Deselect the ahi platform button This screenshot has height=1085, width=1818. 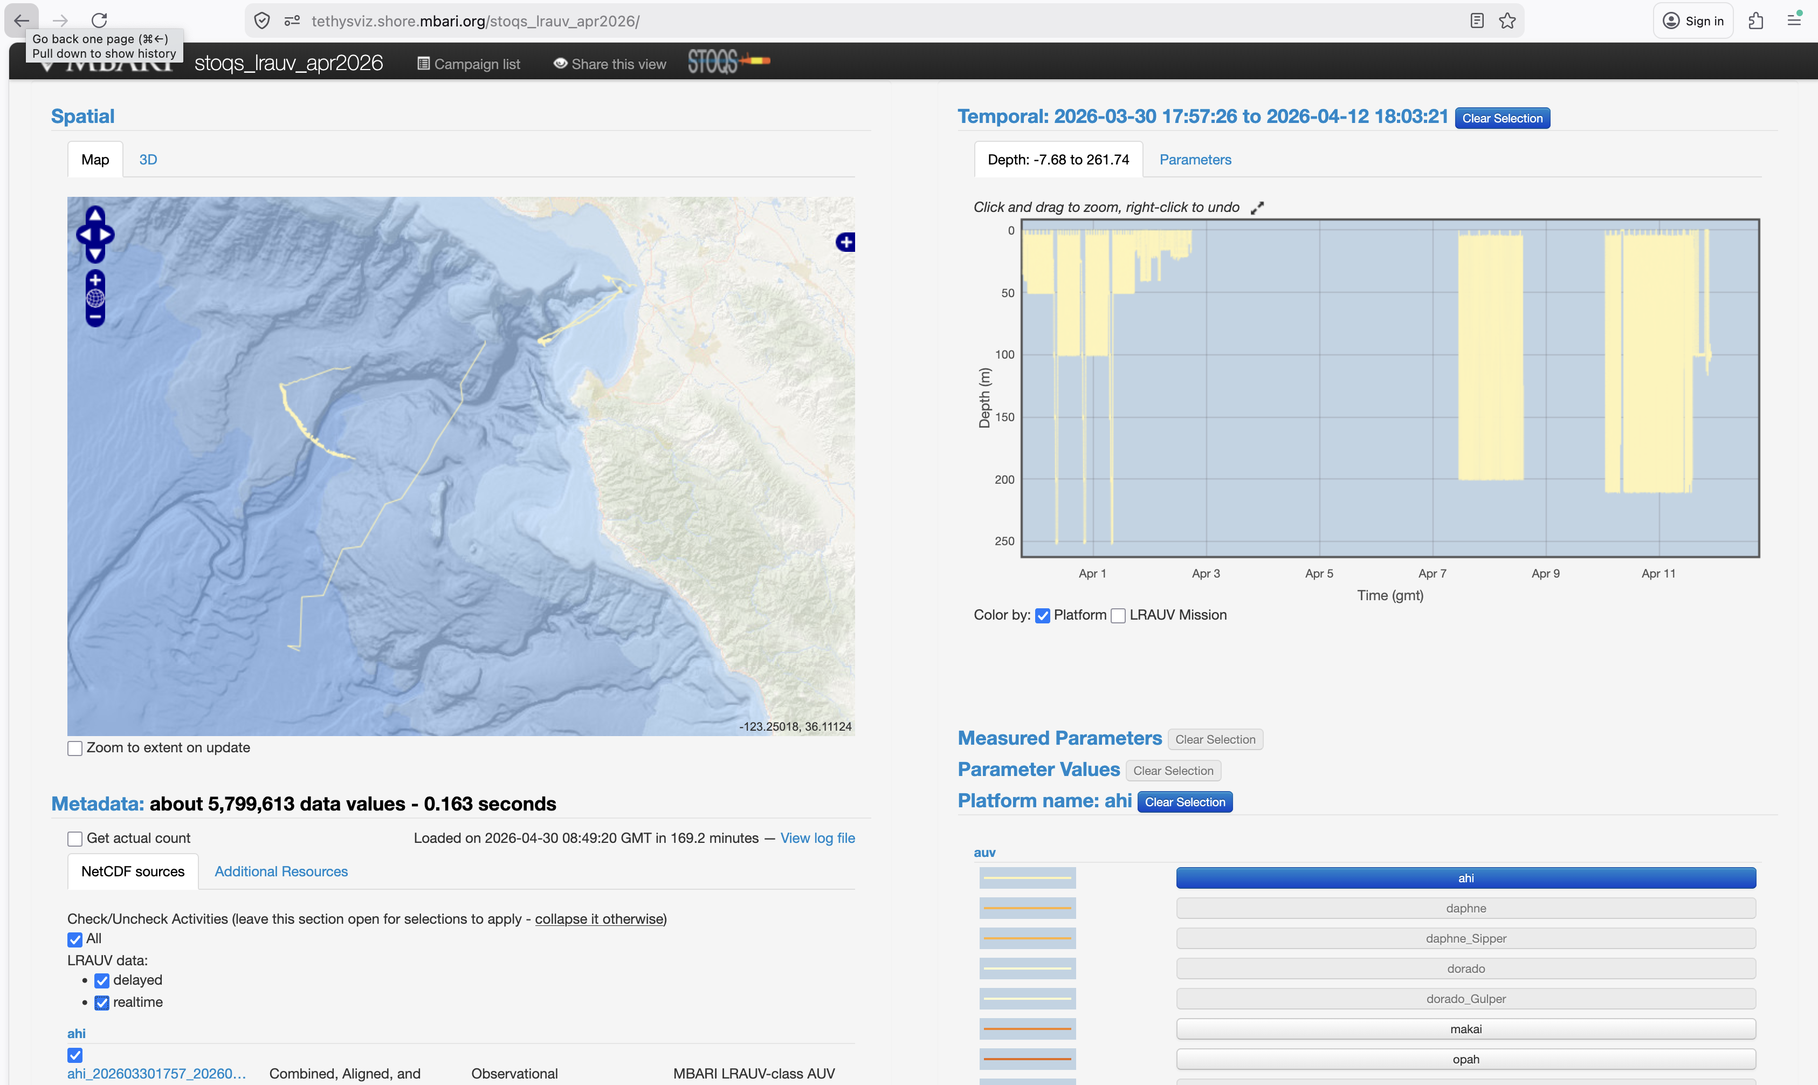[x=1465, y=878]
